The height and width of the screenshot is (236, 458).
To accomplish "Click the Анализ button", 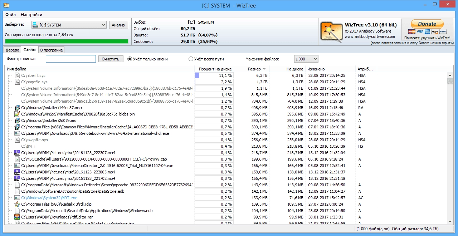I will coord(118,25).
